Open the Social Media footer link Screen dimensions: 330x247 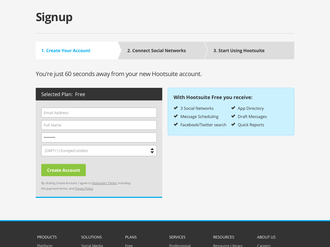tap(92, 245)
